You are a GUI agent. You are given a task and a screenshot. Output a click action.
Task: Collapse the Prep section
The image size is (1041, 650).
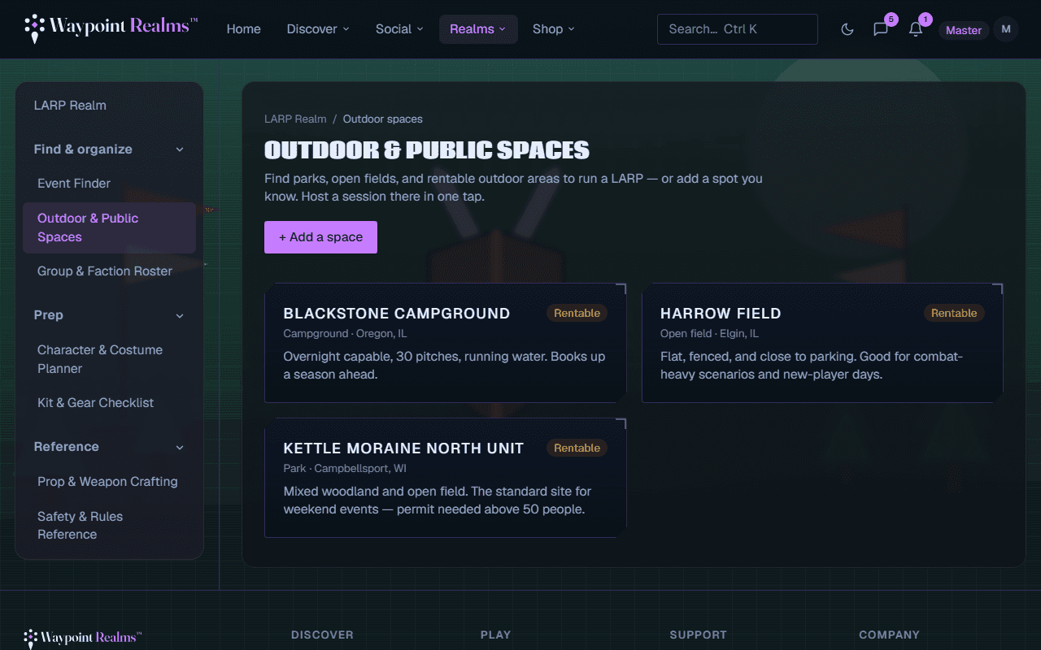click(x=109, y=315)
